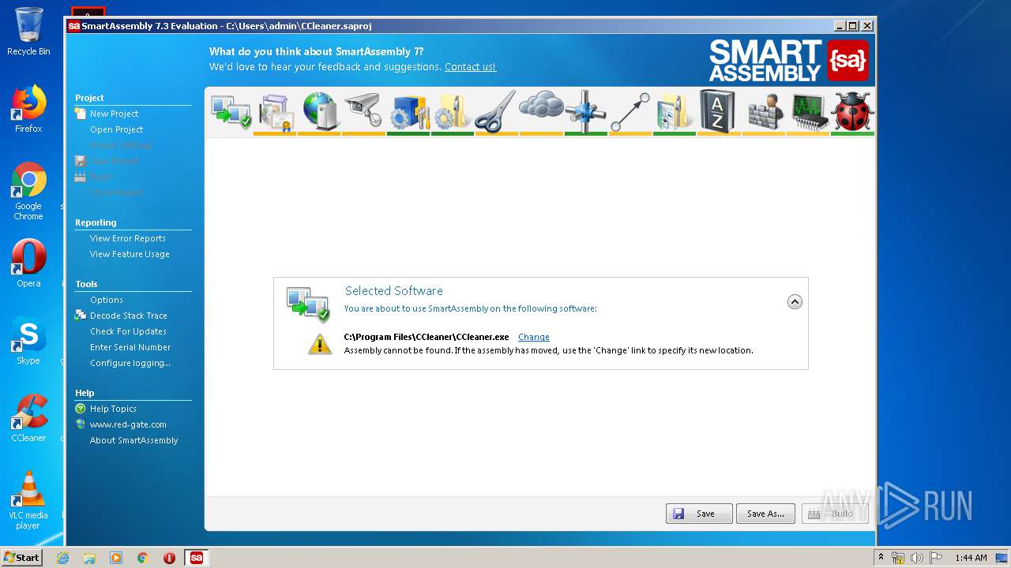The height and width of the screenshot is (568, 1011).
Task: Click the Save As... button
Action: click(x=765, y=514)
